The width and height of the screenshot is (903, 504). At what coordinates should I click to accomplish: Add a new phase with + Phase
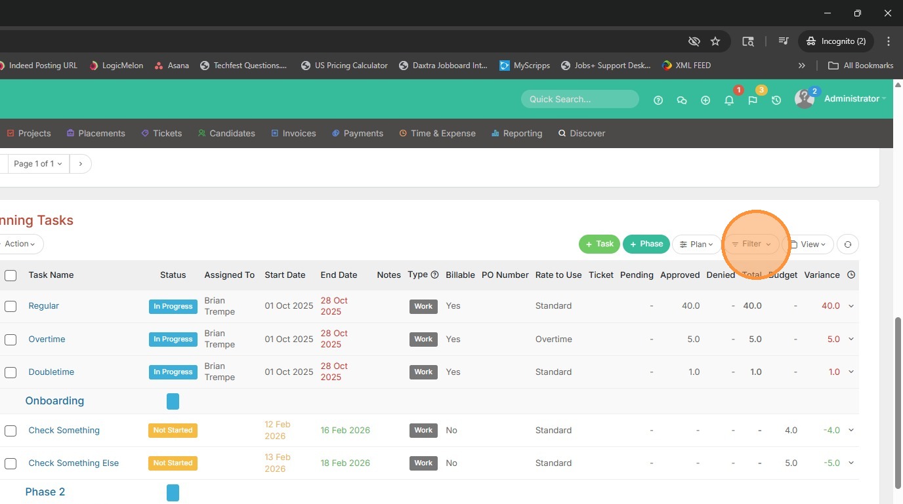click(646, 244)
